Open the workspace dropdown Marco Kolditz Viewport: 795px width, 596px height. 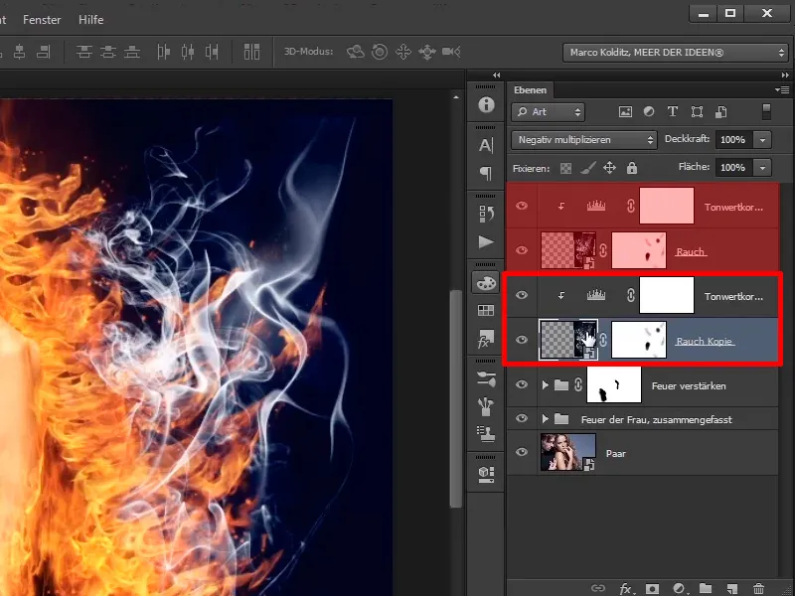[x=675, y=53]
